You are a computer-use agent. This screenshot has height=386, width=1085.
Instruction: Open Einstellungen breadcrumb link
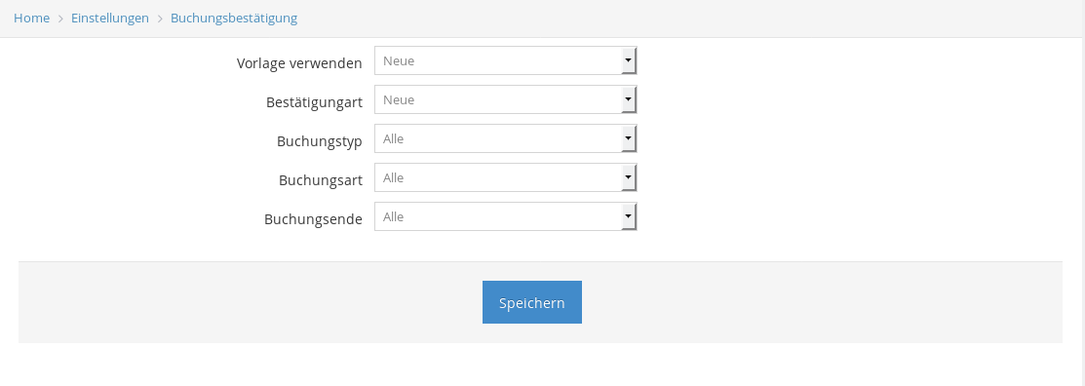pyautogui.click(x=110, y=18)
